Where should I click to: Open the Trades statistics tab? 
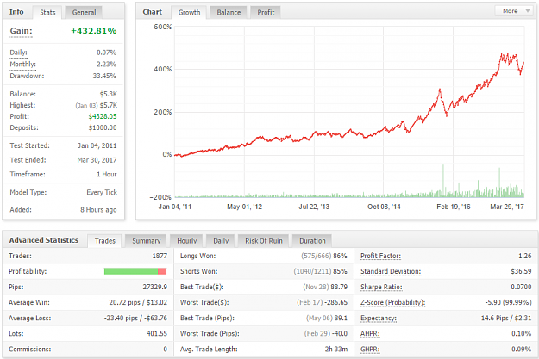105,241
